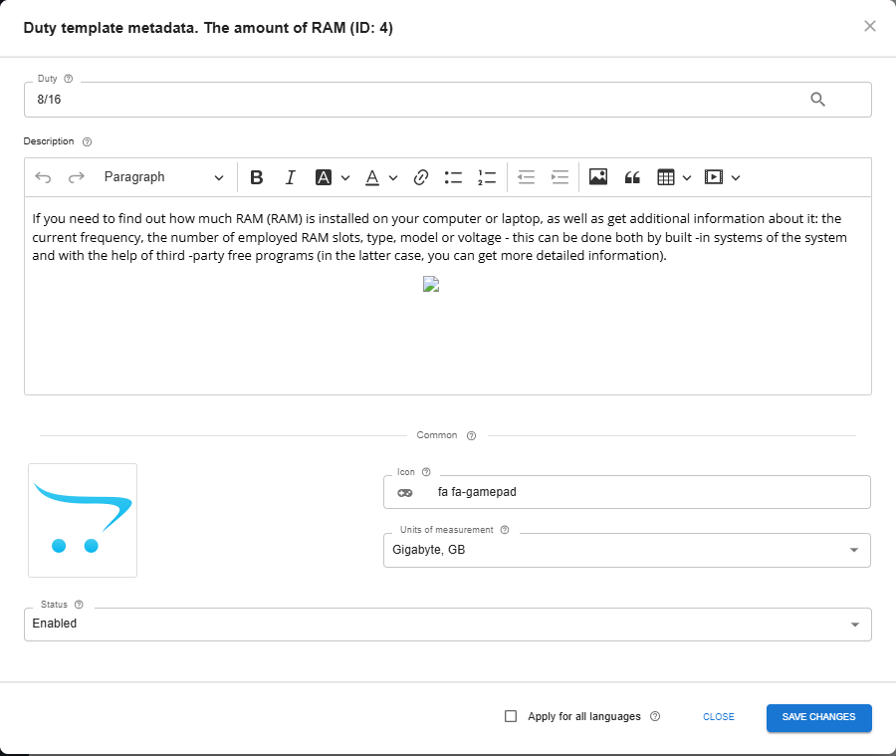This screenshot has height=756, width=896.
Task: Click the Save Changes button
Action: (818, 717)
